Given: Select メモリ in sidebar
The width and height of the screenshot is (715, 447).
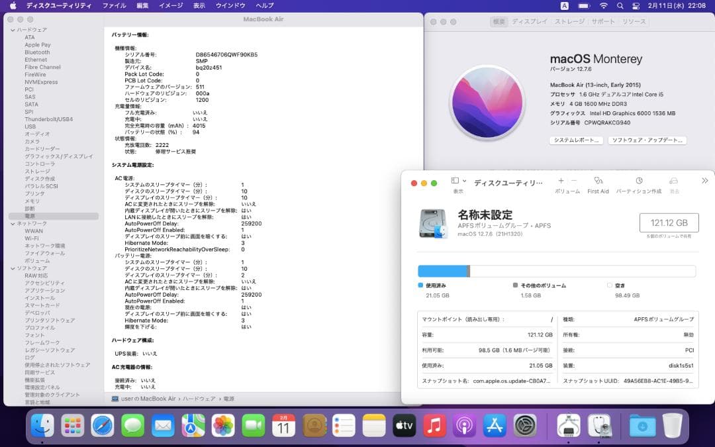Looking at the screenshot, I should 32,201.
